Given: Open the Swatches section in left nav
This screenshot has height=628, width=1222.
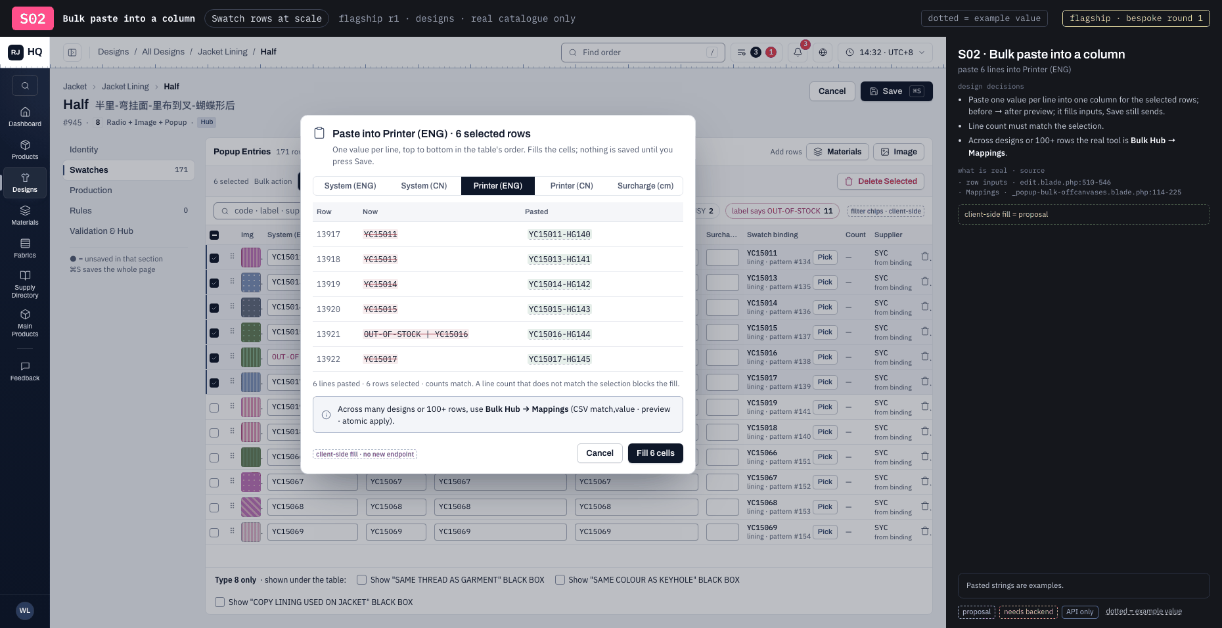Looking at the screenshot, I should pyautogui.click(x=129, y=170).
